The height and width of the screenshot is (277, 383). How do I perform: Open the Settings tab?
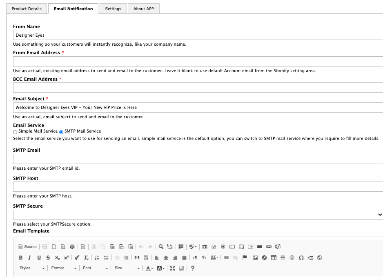point(113,9)
